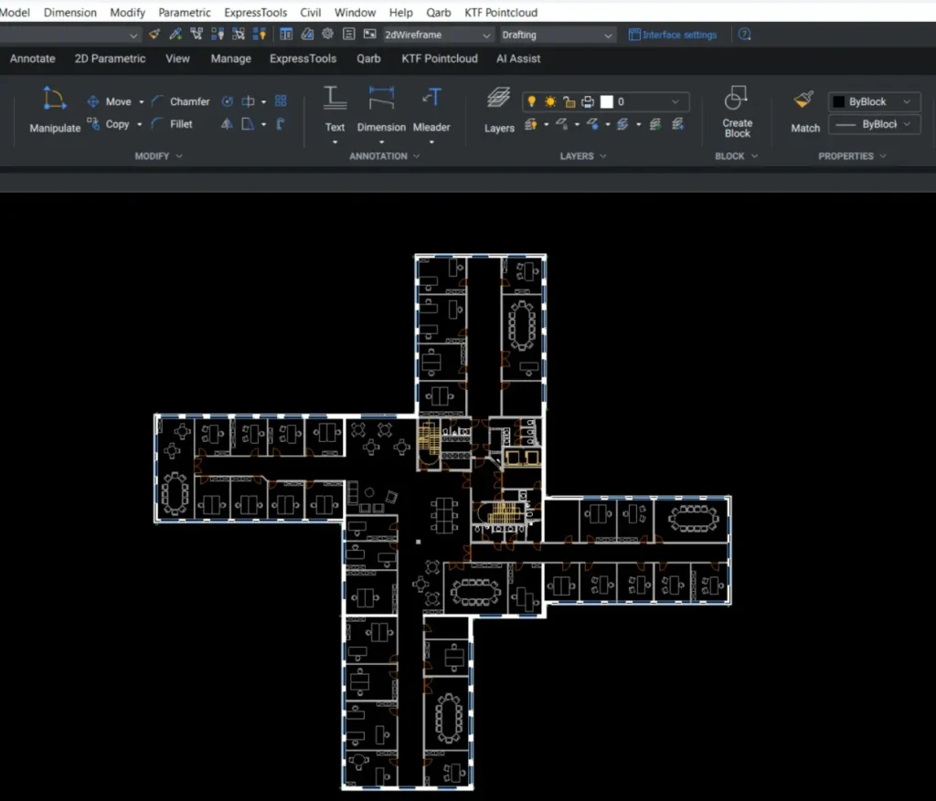936x801 pixels.
Task: Open the 2dWireframe visual style dropdown
Action: 438,35
